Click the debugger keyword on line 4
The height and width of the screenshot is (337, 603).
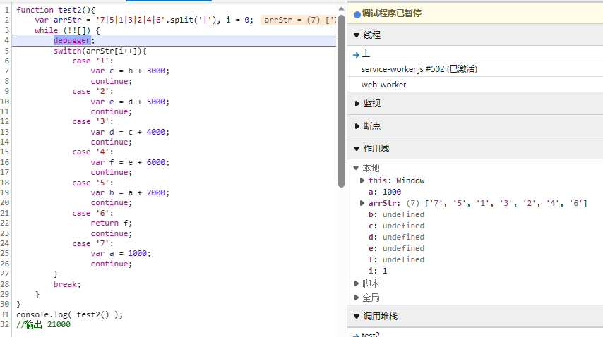(x=71, y=40)
